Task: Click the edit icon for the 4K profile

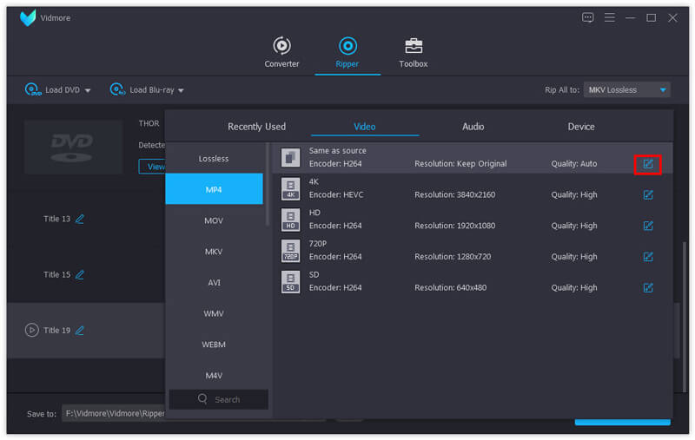Action: pos(647,195)
